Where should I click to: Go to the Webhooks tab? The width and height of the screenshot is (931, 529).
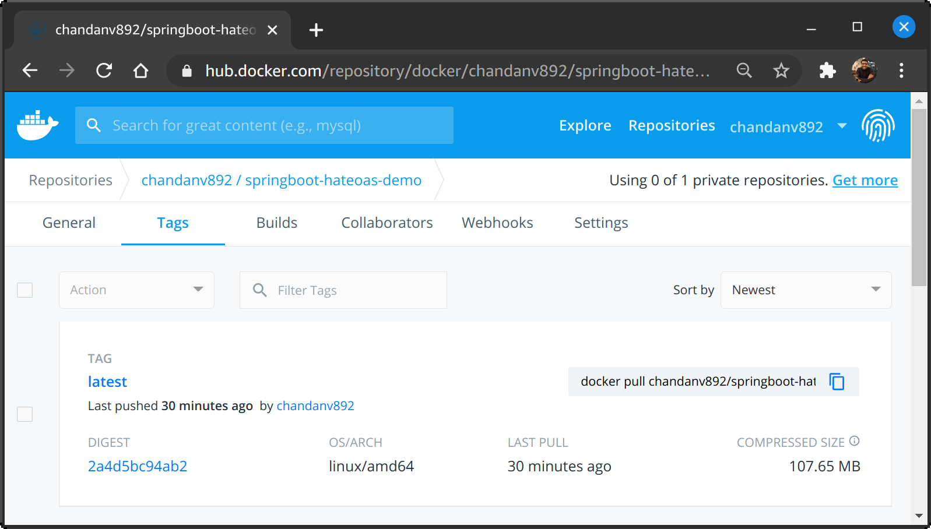[x=497, y=223]
